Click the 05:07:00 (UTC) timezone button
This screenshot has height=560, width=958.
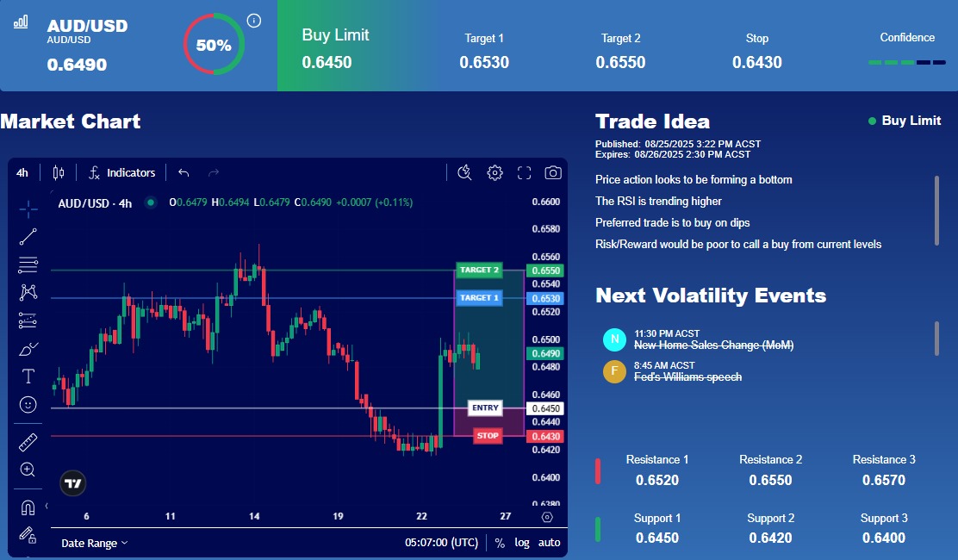point(441,543)
